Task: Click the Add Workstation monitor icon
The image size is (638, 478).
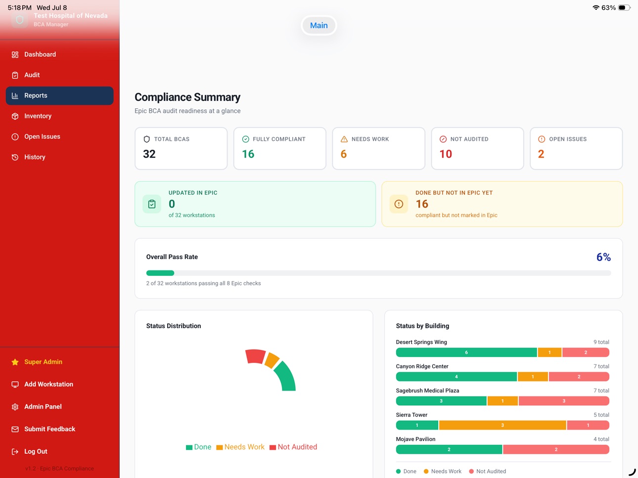Action: 15,384
